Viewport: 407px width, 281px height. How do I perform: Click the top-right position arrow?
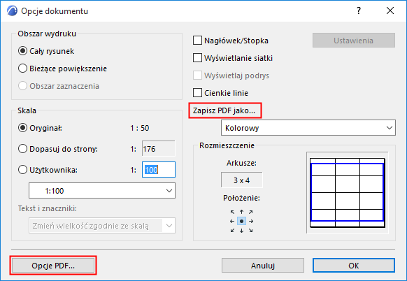click(251, 212)
